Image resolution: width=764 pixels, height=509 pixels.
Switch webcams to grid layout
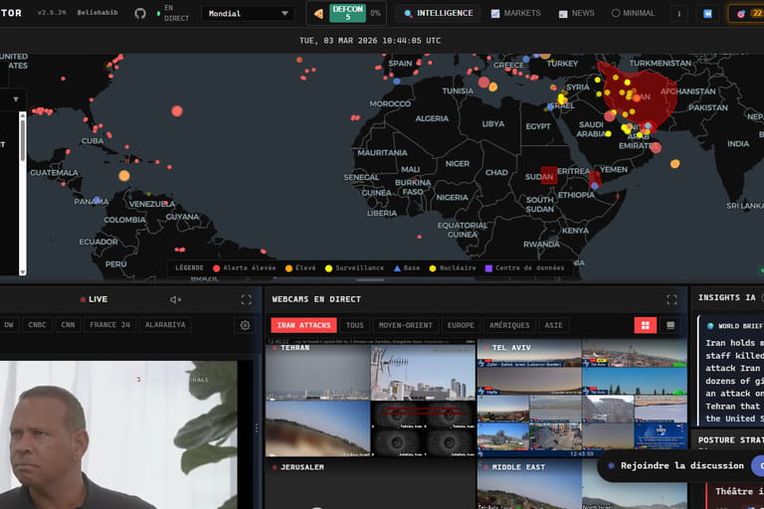pyautogui.click(x=646, y=325)
